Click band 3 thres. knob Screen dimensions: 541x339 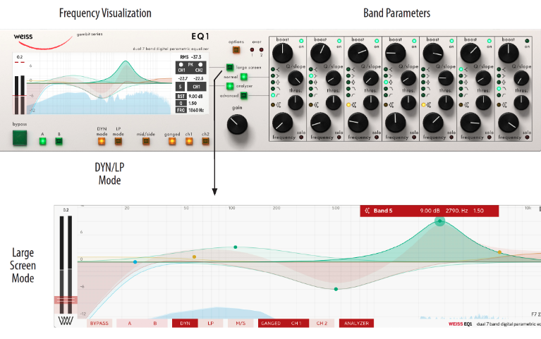[371, 103]
